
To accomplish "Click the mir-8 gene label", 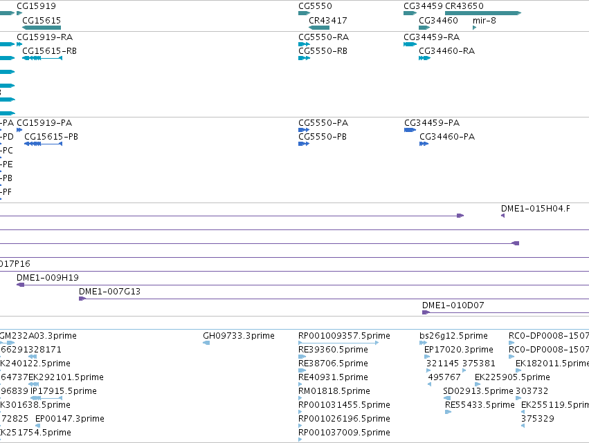I will coord(484,20).
